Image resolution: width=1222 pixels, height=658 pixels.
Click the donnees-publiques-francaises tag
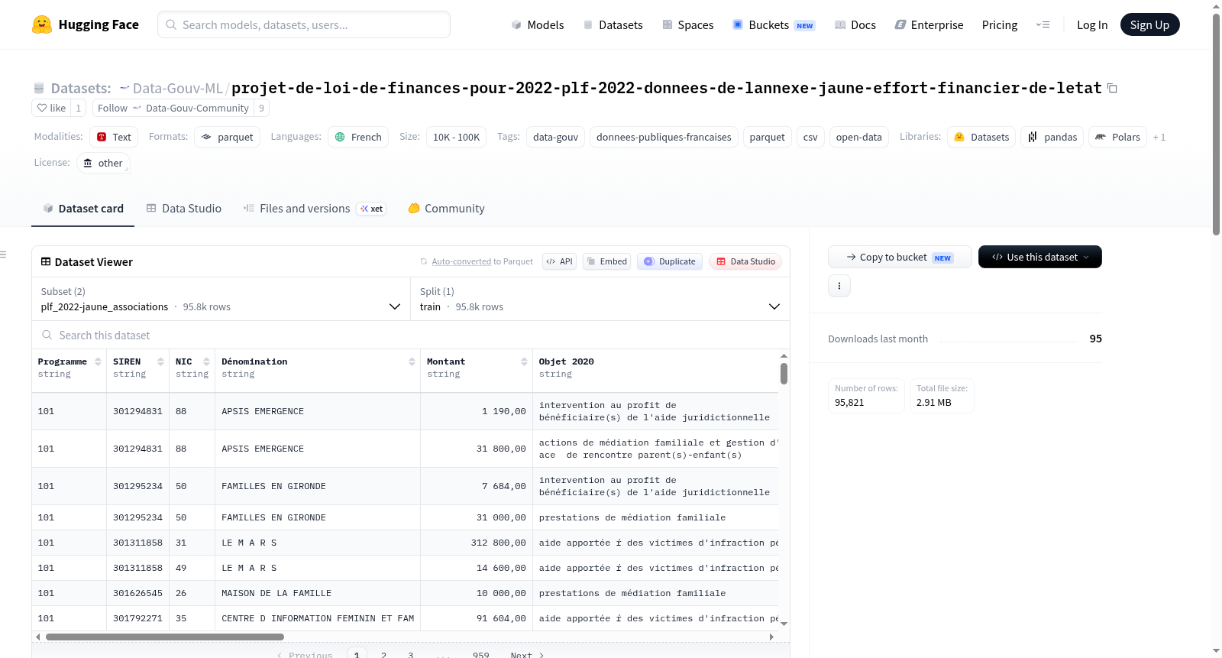[664, 137]
